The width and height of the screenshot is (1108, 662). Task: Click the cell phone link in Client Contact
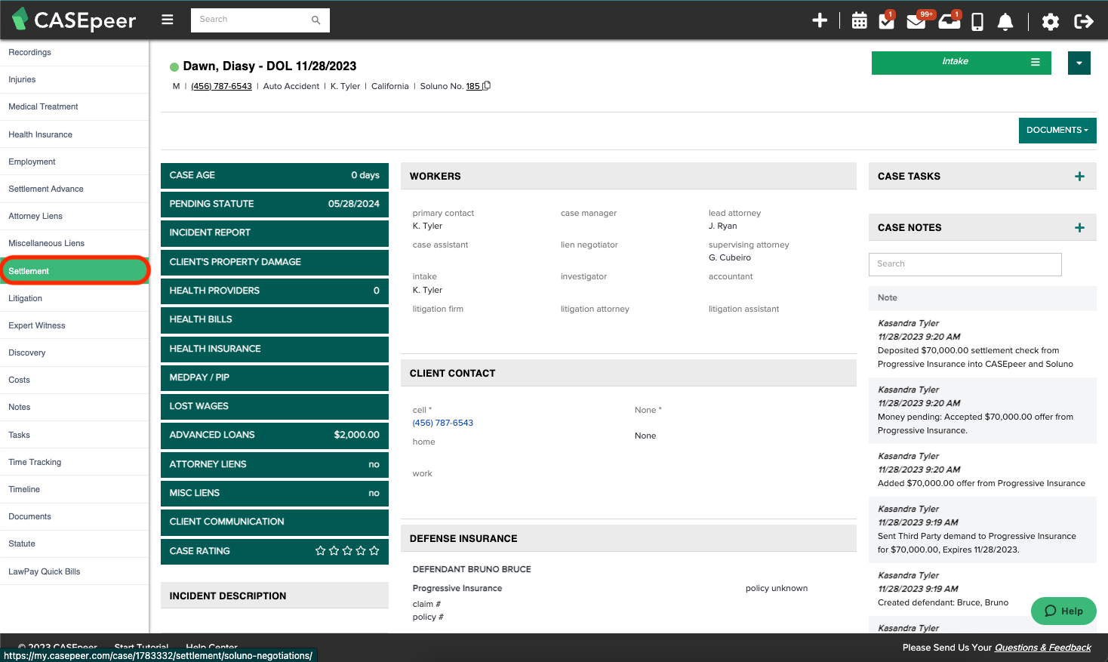coord(442,423)
